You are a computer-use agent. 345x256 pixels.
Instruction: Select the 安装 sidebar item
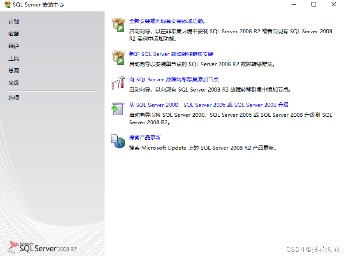(14, 34)
